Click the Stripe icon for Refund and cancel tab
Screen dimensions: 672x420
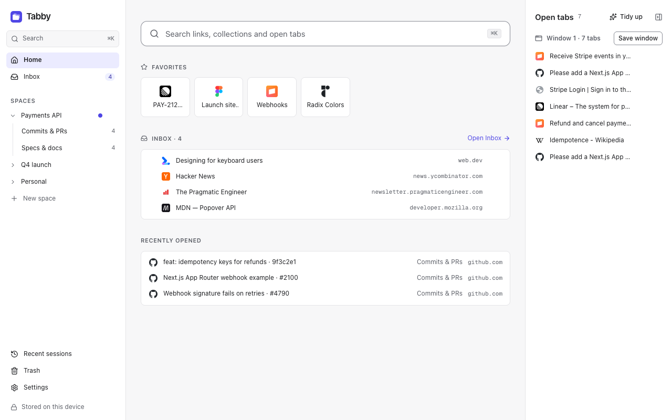[x=540, y=123]
